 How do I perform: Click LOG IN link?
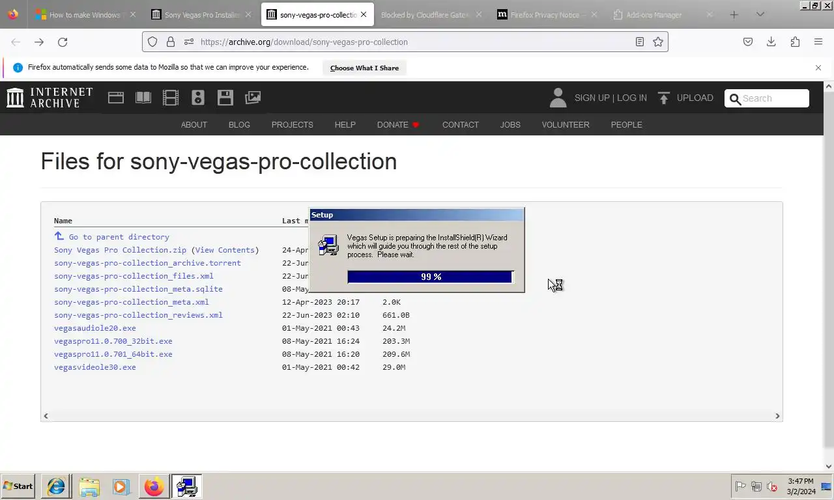(632, 98)
